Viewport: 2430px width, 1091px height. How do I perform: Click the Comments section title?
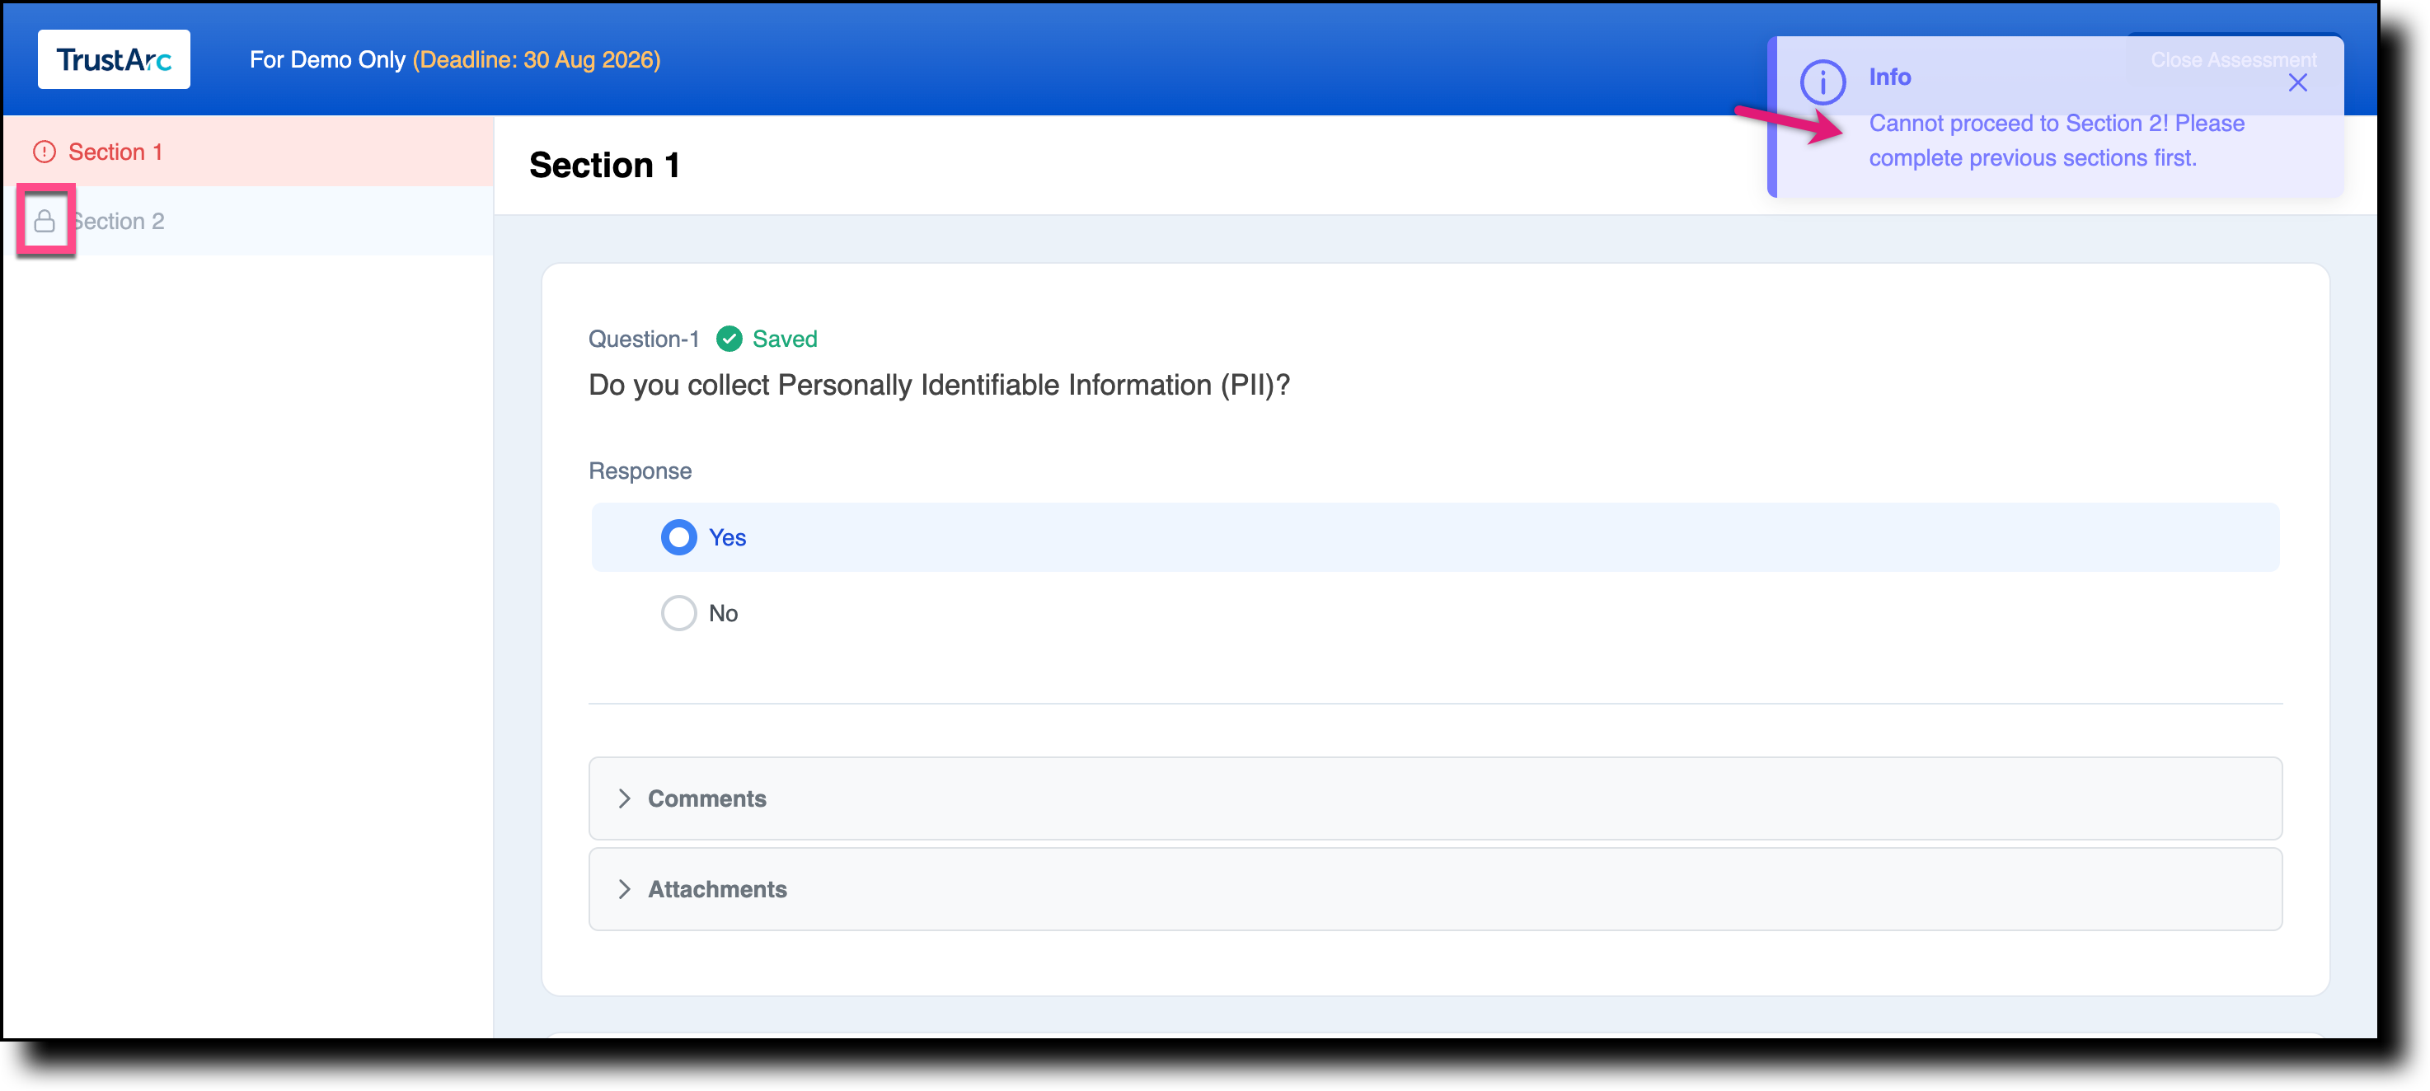[706, 798]
